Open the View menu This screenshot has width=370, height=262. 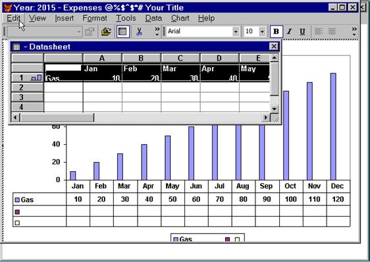[38, 18]
